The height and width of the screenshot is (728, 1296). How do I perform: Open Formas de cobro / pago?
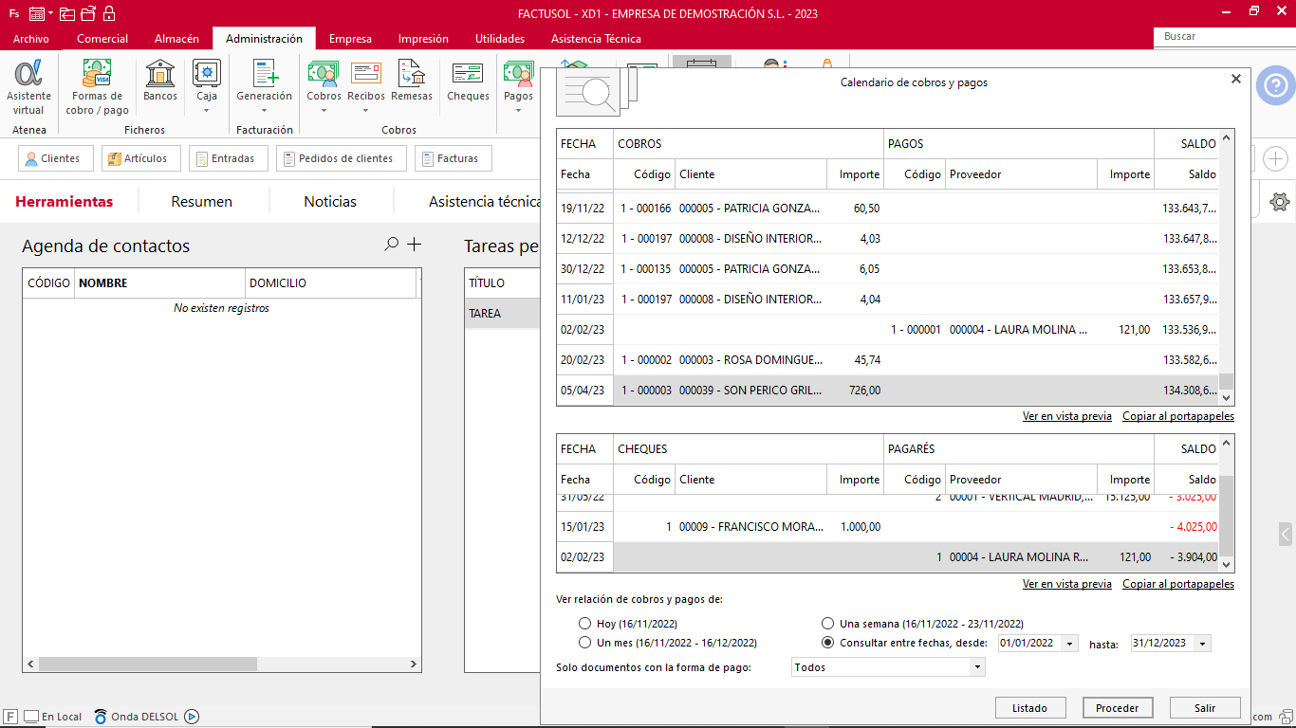(97, 85)
